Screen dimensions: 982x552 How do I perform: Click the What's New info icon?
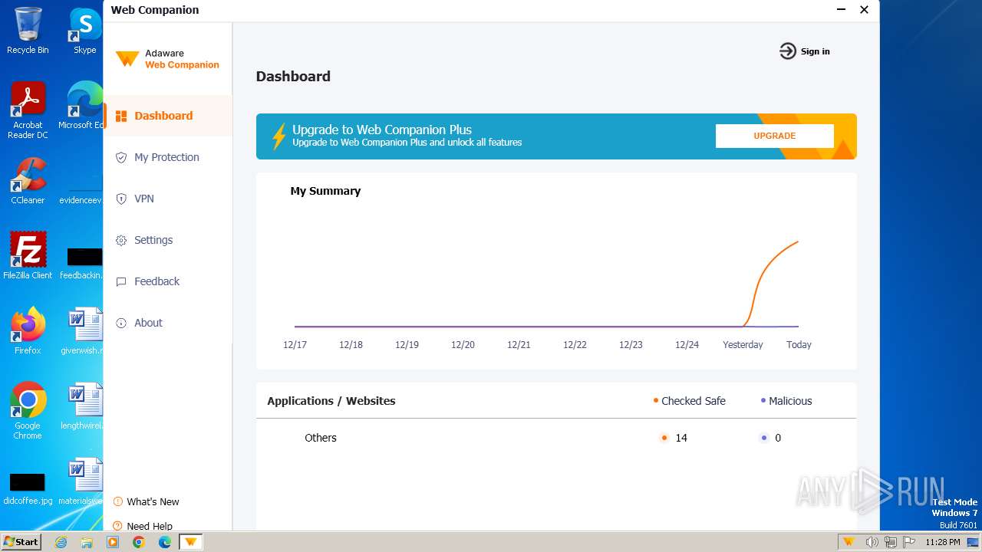(x=118, y=501)
